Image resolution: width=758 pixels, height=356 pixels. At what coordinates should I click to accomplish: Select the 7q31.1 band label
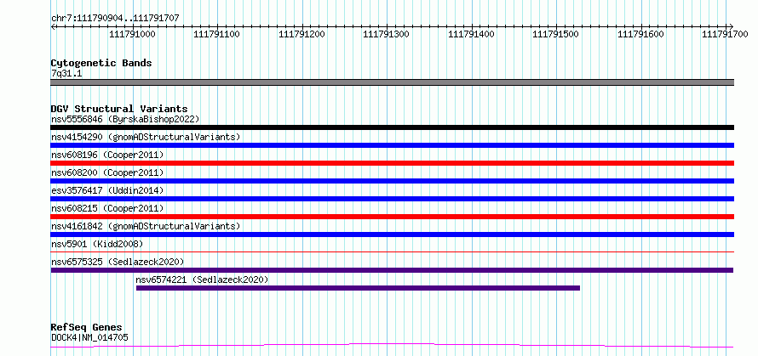click(66, 73)
